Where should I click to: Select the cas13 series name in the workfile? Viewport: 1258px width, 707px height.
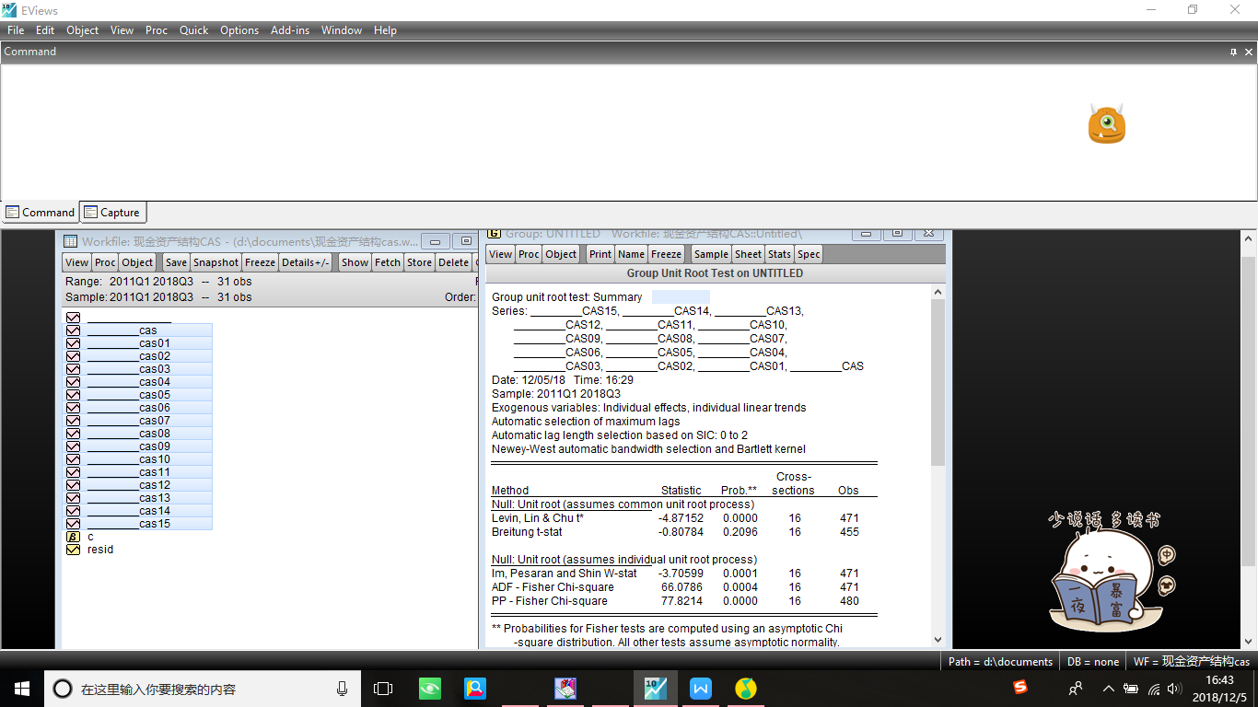click(129, 498)
